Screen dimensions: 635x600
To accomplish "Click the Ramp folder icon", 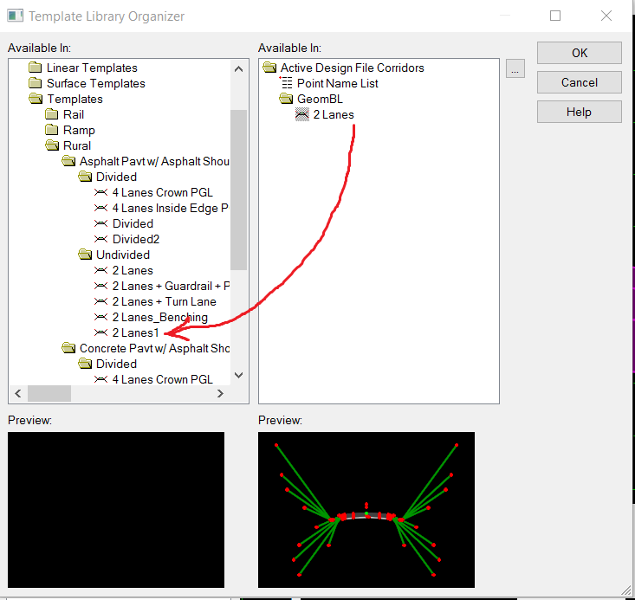I will 52,130.
